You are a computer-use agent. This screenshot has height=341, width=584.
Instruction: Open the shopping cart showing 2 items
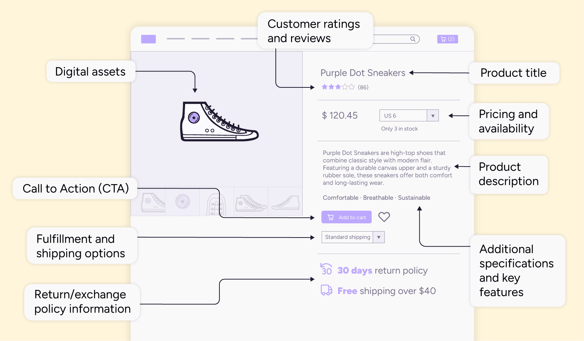447,39
